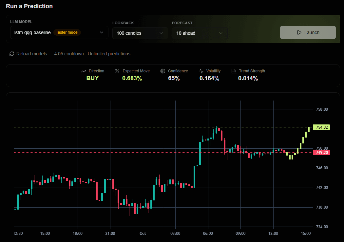Click the 21:00 time axis label
The height and width of the screenshot is (242, 344).
(110, 233)
